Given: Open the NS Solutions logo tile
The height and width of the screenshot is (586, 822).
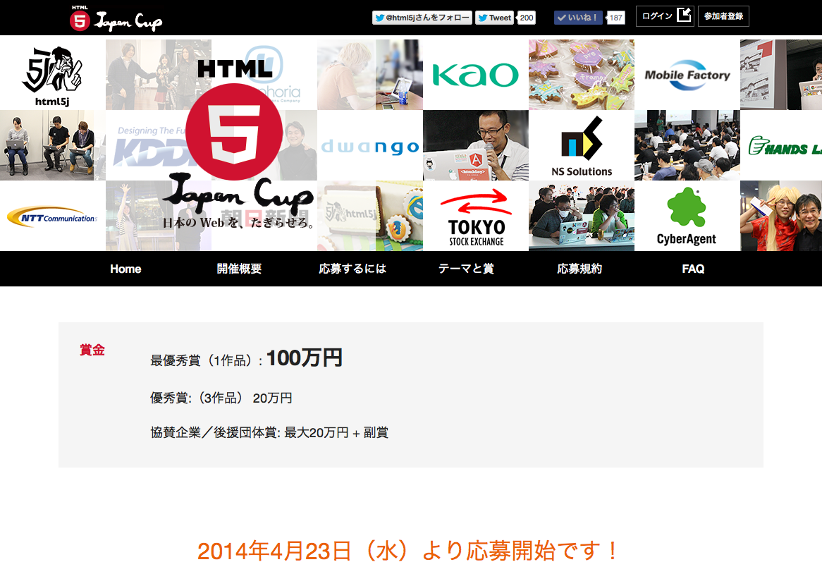Looking at the screenshot, I should point(581,146).
